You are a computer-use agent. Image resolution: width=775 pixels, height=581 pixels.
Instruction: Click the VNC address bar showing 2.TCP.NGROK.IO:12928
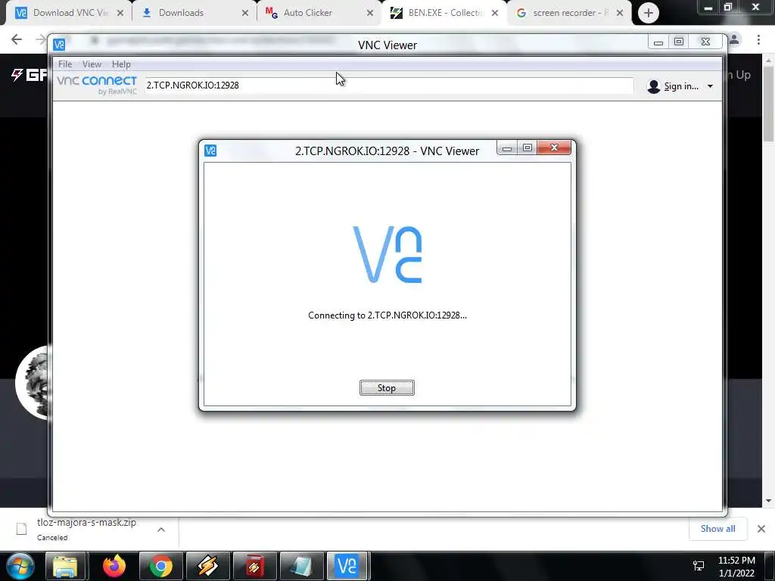coord(388,85)
